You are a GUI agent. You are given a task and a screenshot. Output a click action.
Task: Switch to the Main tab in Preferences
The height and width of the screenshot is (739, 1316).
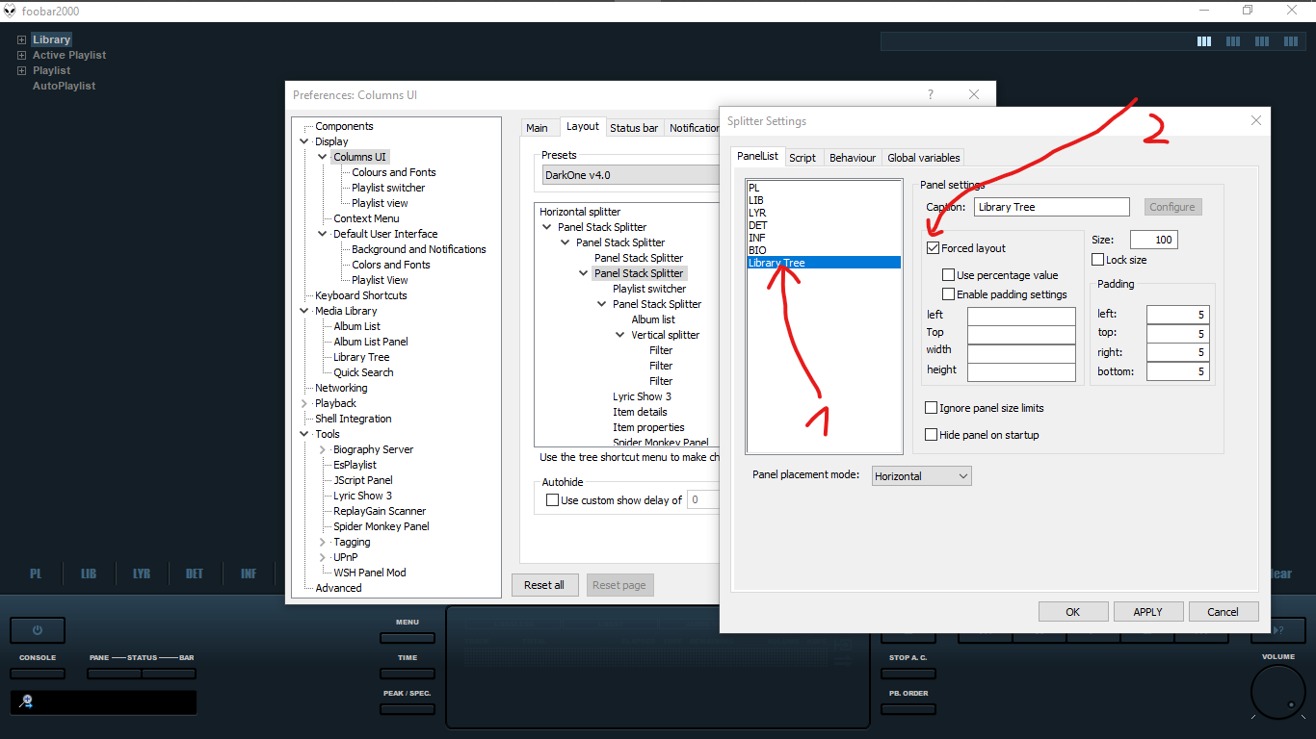tap(537, 128)
